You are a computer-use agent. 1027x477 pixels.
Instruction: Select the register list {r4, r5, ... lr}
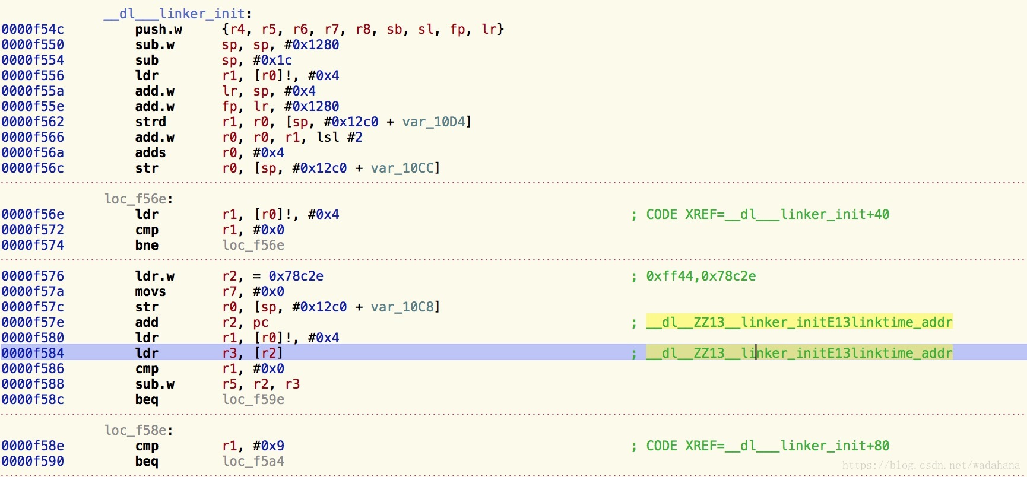tap(363, 29)
